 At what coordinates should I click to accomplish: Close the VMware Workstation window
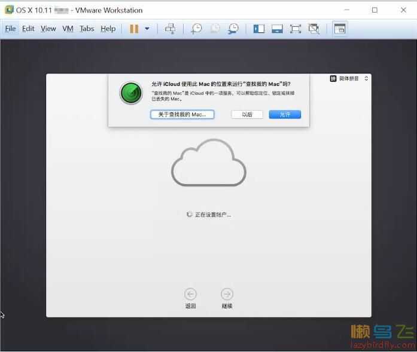point(403,10)
